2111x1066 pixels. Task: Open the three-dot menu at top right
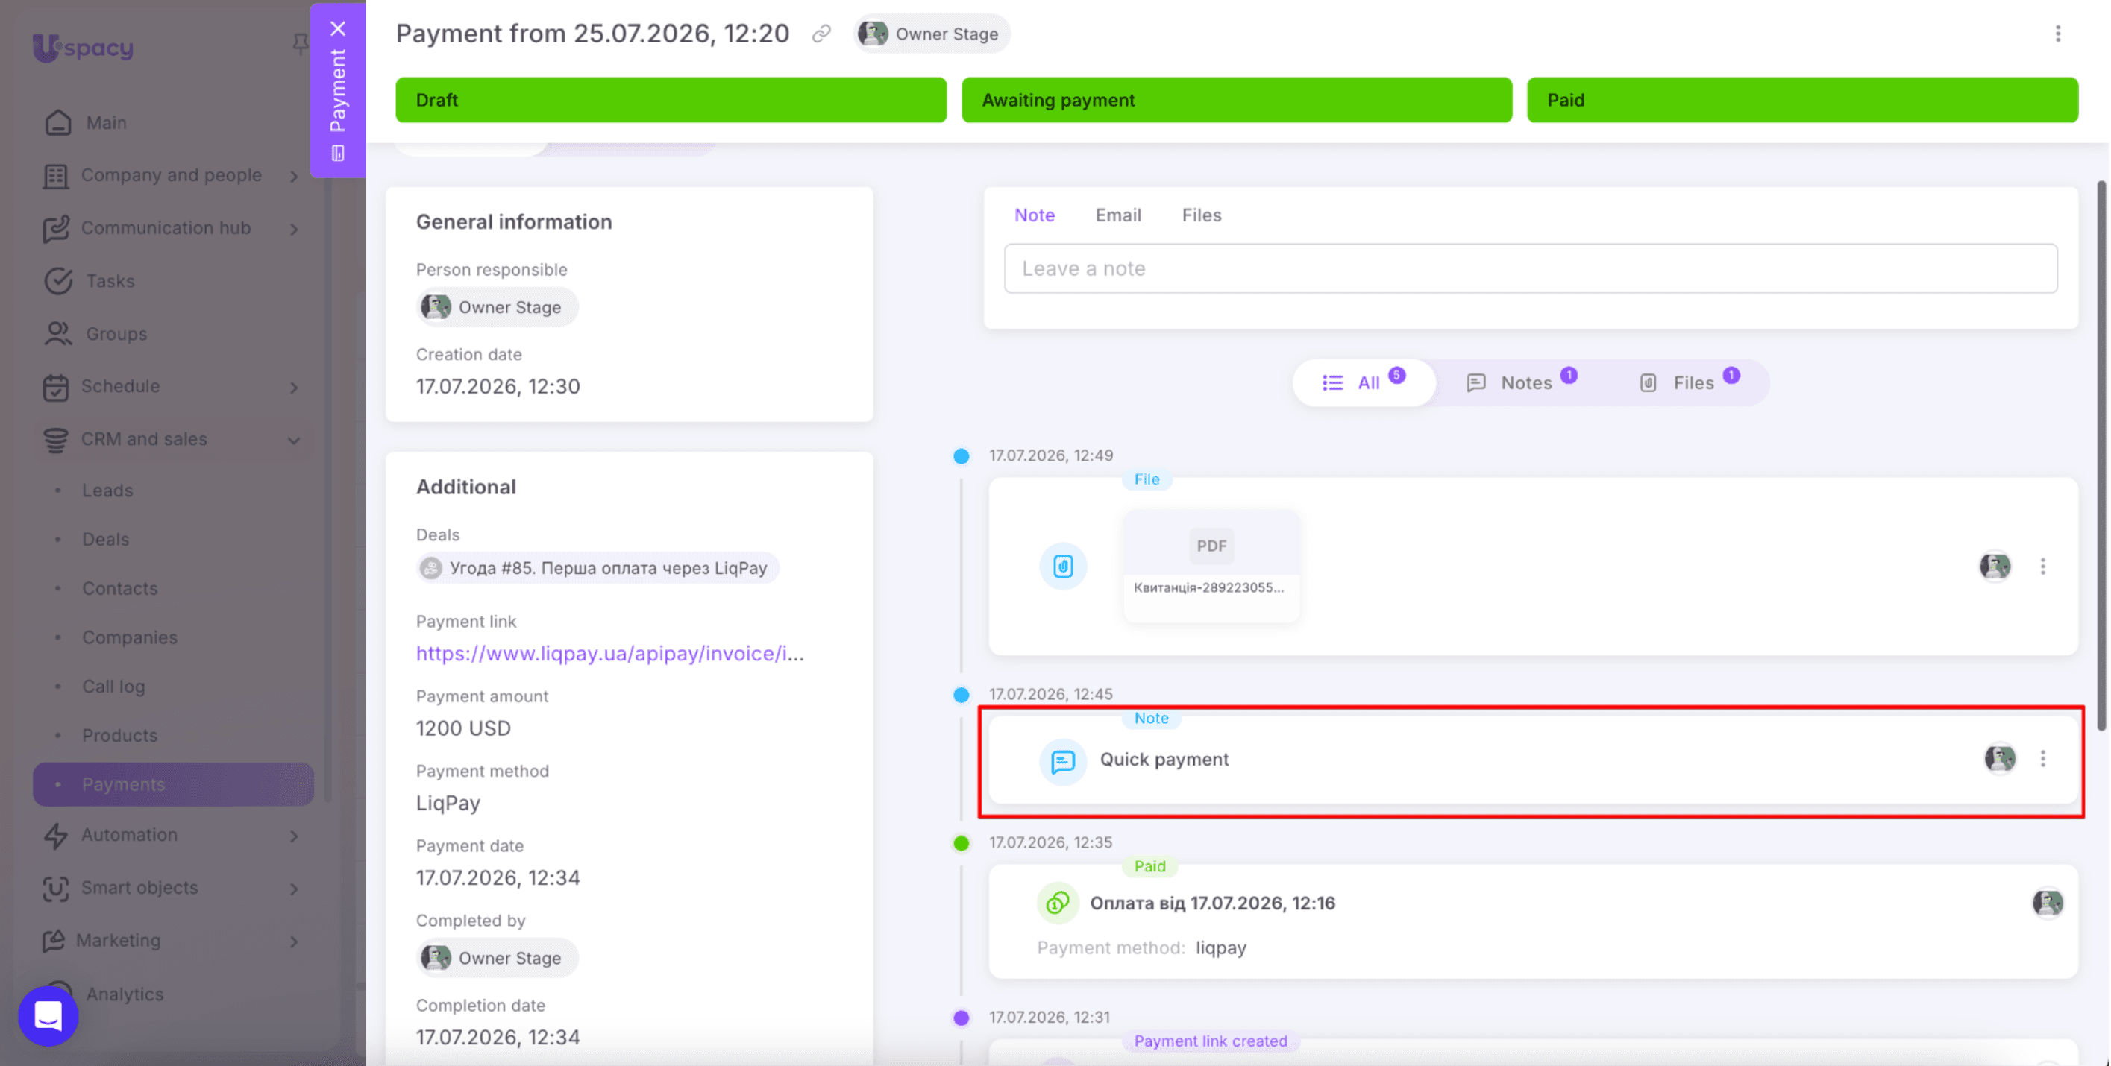[x=2058, y=34]
